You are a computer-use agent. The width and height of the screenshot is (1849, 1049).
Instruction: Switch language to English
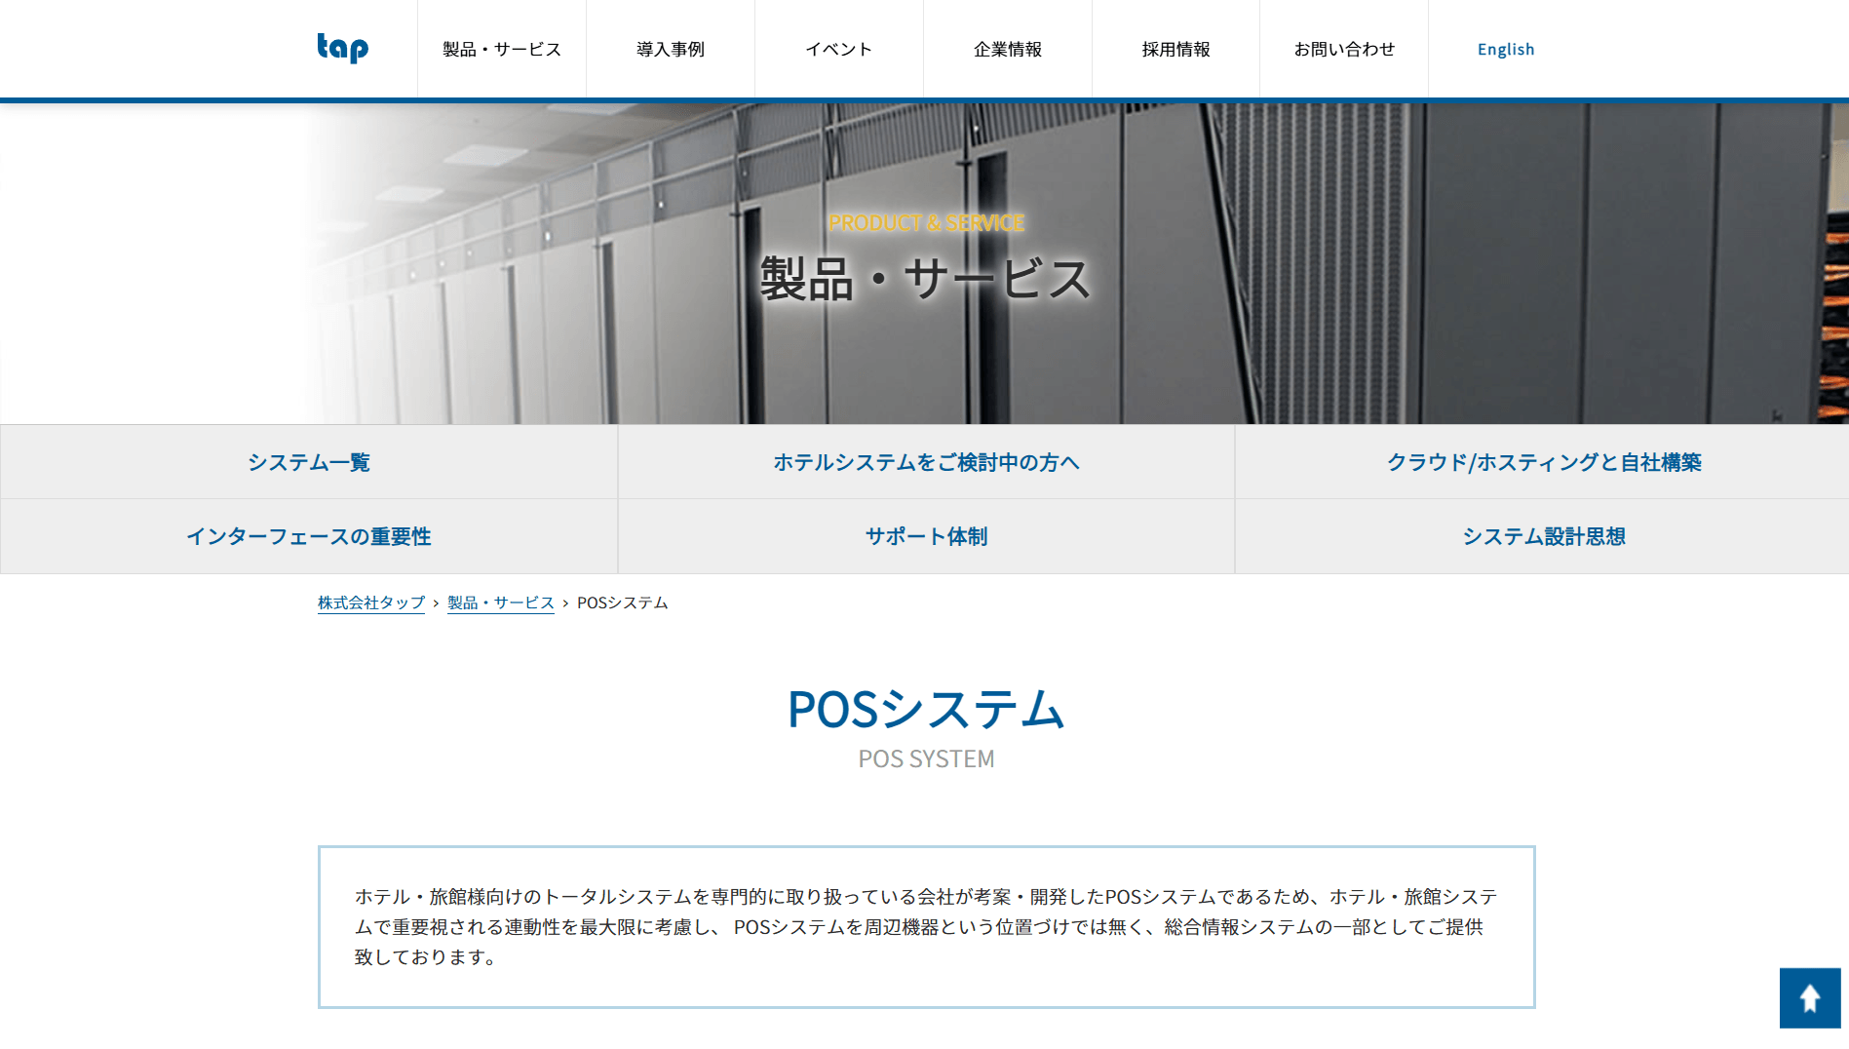click(1505, 50)
